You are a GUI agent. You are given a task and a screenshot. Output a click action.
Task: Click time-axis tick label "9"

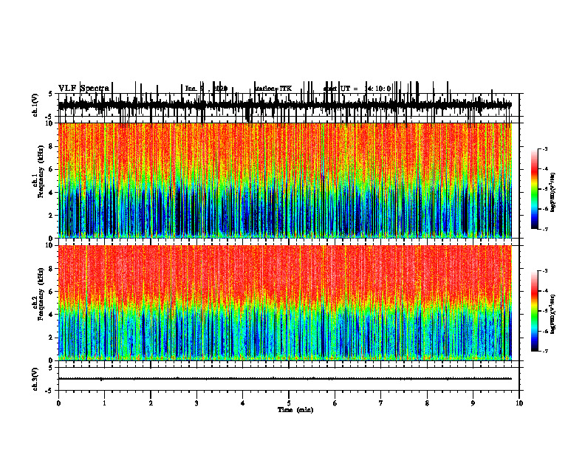473,403
